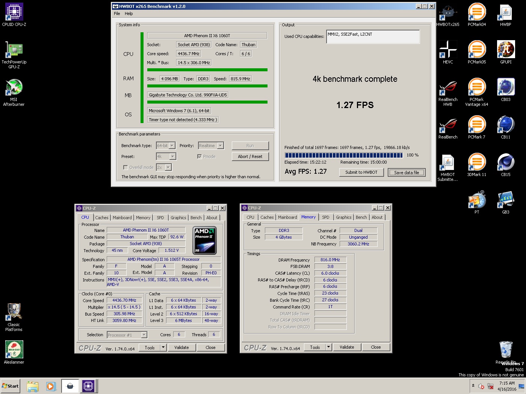Switch to Bench tab in left CPU-Z
The width and height of the screenshot is (526, 394).
tap(196, 218)
